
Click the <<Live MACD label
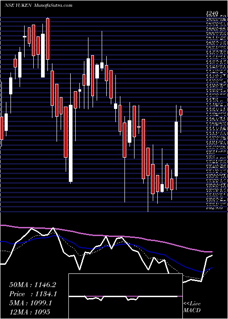tap(192, 307)
